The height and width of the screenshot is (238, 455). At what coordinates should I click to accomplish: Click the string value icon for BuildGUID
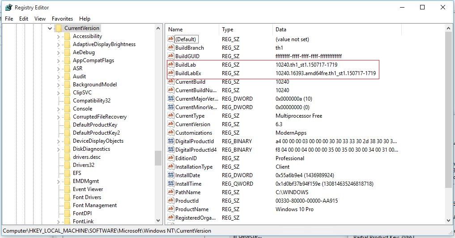tap(171, 56)
